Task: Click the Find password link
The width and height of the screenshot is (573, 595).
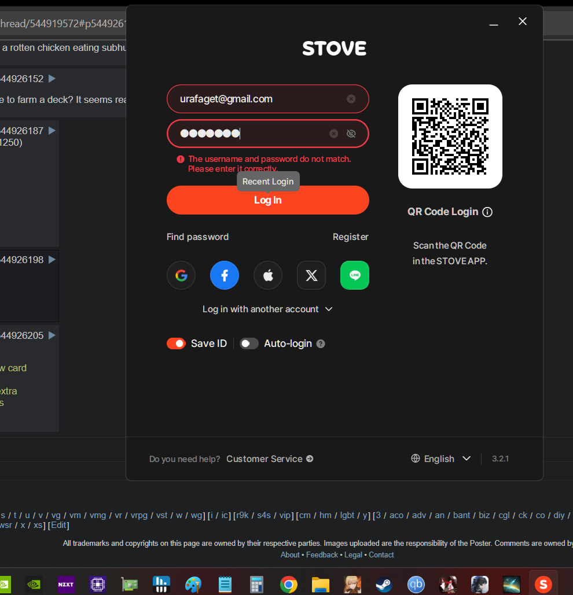Action: point(197,237)
